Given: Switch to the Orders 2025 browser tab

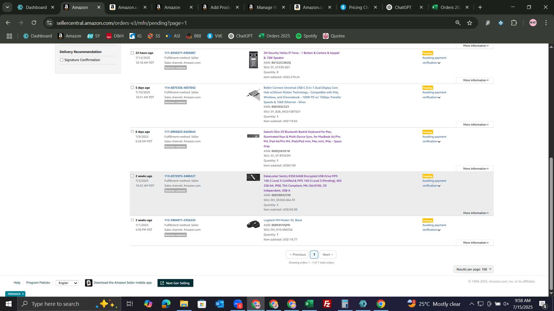Looking at the screenshot, I should pos(450,7).
